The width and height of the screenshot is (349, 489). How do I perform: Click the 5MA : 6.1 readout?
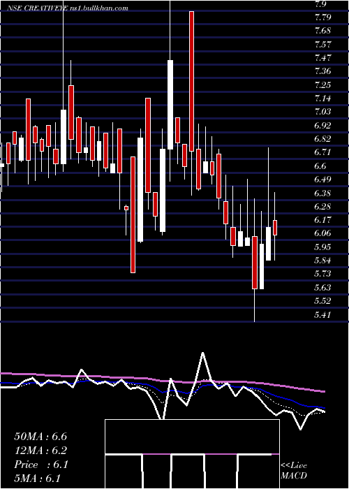pyautogui.click(x=37, y=478)
